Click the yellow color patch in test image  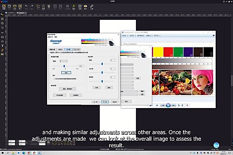(x=158, y=52)
